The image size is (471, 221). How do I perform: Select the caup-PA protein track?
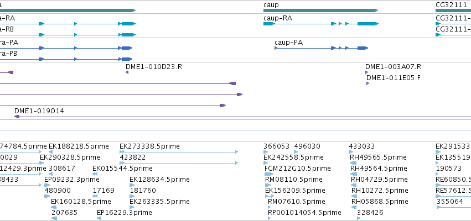(x=321, y=48)
